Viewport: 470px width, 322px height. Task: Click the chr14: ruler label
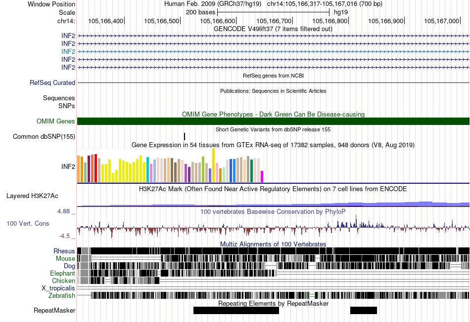coord(66,21)
